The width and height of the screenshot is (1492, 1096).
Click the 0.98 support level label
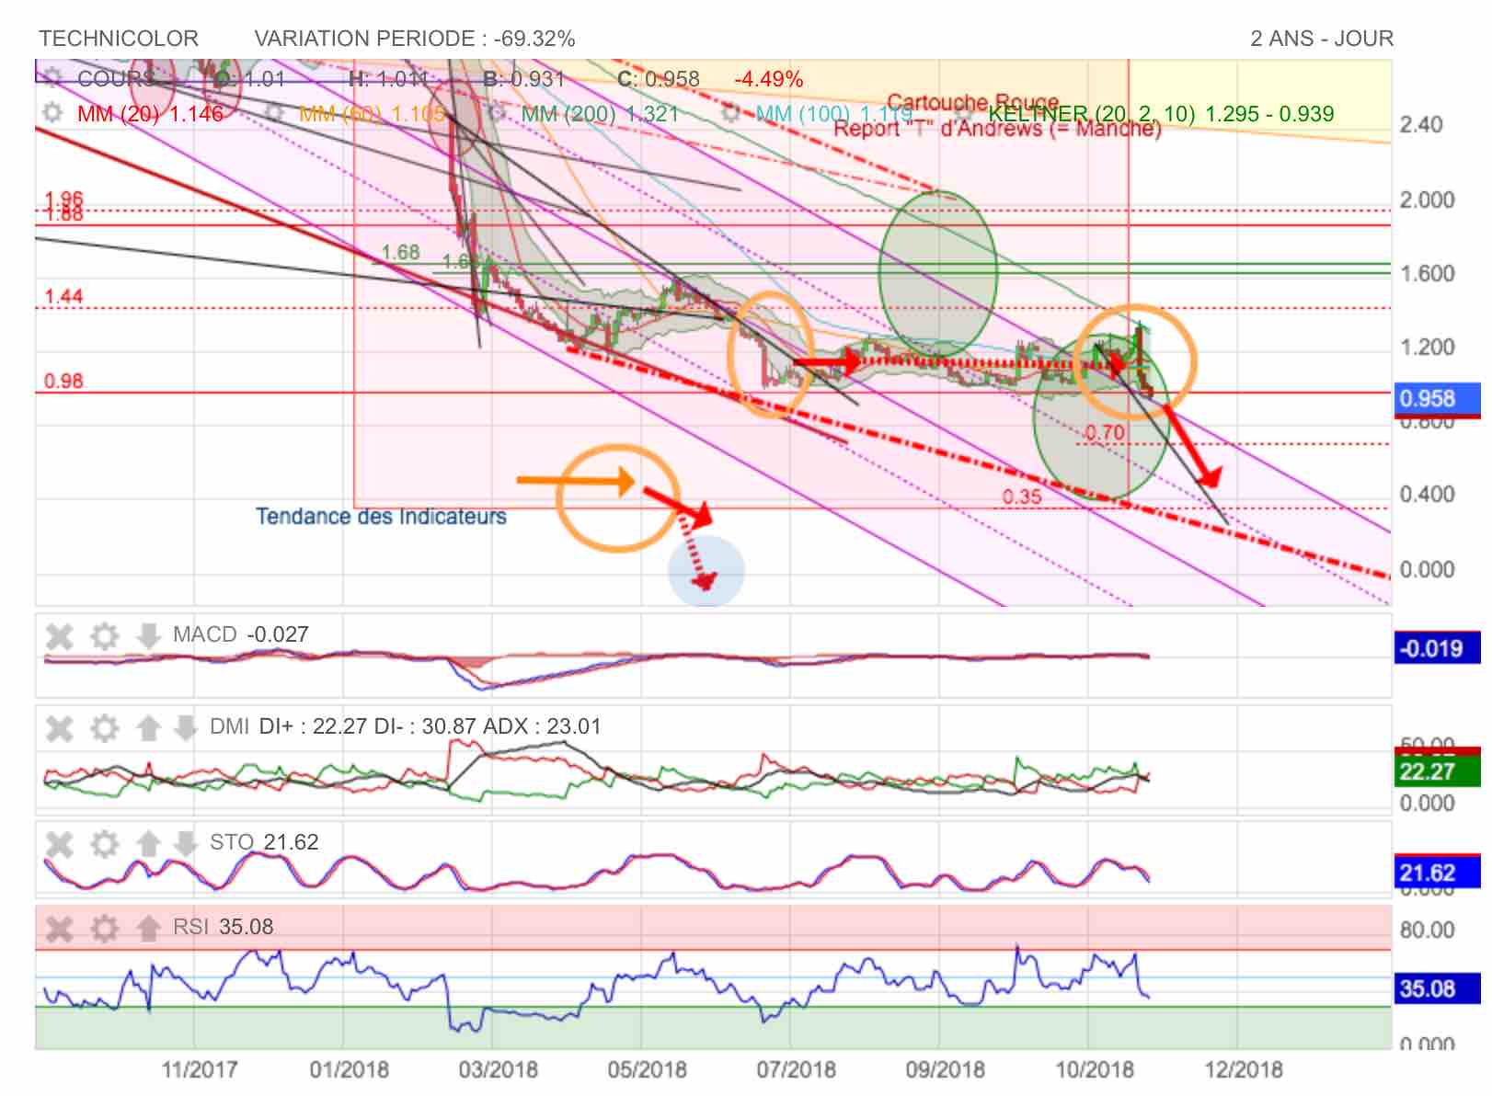click(63, 381)
